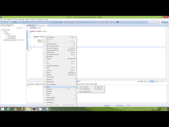The image size is (169, 127).
Task: Select the Markers tab
Action: 30,82
